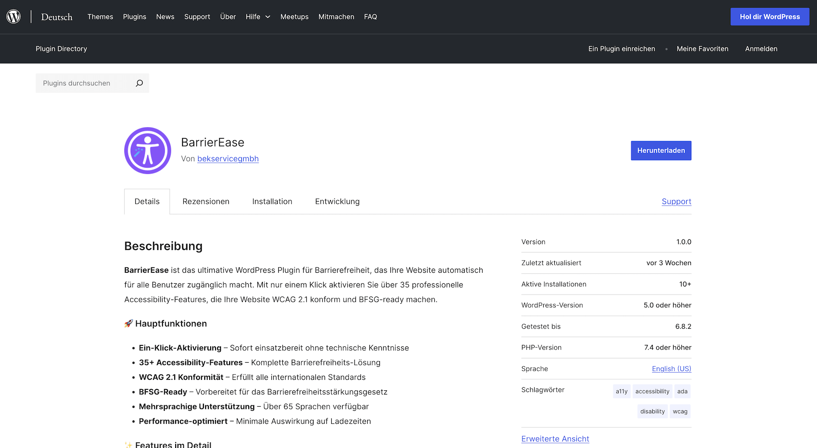817x448 pixels.
Task: Click the '35+ Accessibility-Features' list item
Action: tap(260, 363)
